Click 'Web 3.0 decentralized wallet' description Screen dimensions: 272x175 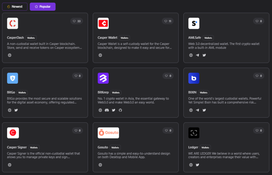(224, 46)
